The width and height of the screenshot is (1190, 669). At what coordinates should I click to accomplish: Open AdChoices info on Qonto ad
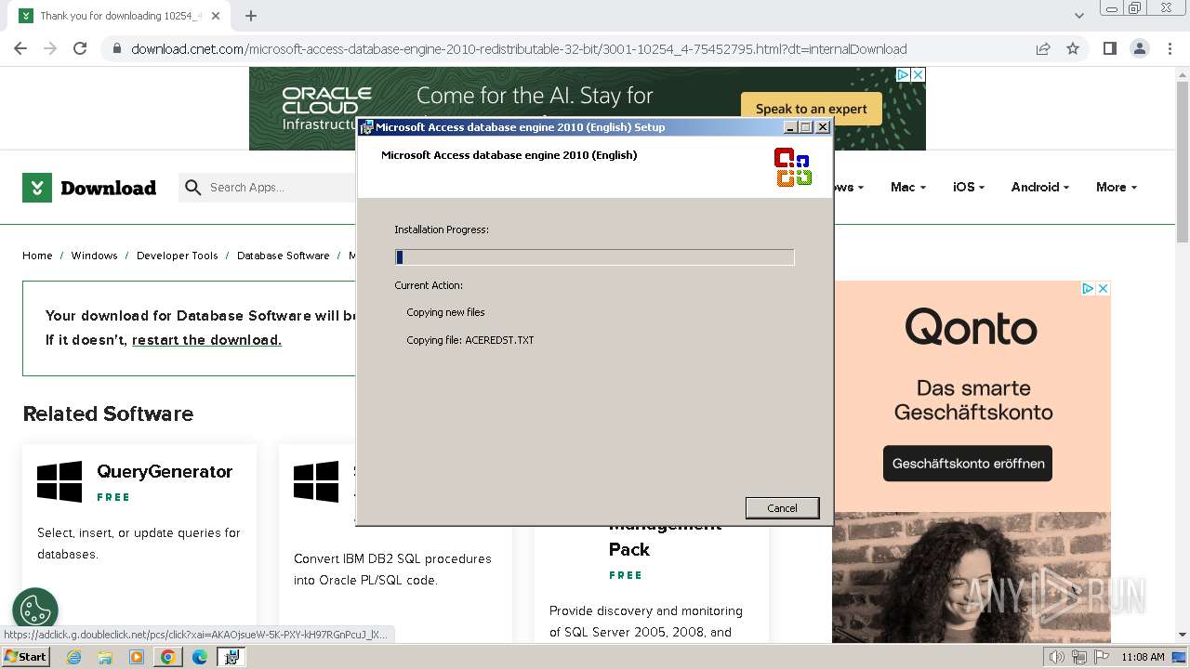coord(1087,289)
